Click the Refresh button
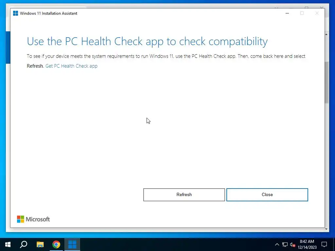The image size is (335, 251). click(184, 195)
